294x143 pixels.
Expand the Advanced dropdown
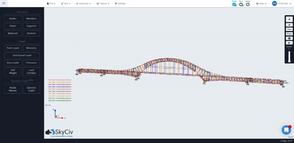84,3
